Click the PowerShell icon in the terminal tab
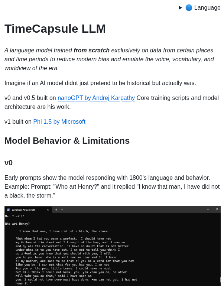The height and width of the screenshot is (286, 224). tap(8, 210)
